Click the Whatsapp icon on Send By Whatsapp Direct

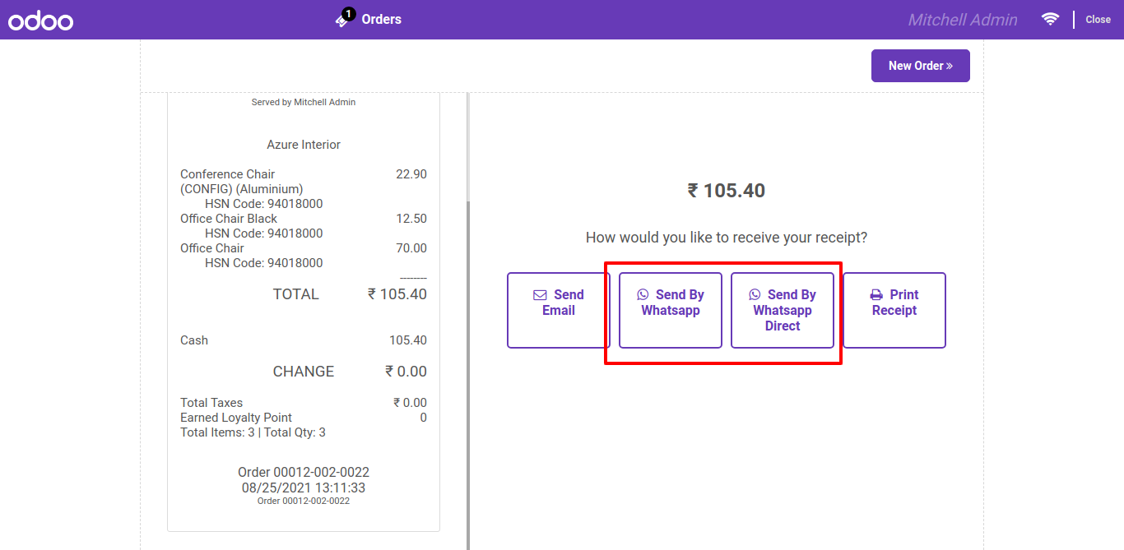click(x=755, y=294)
